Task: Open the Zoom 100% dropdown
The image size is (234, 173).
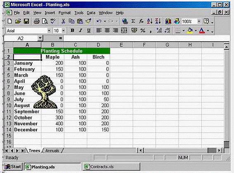Action: [x=199, y=21]
